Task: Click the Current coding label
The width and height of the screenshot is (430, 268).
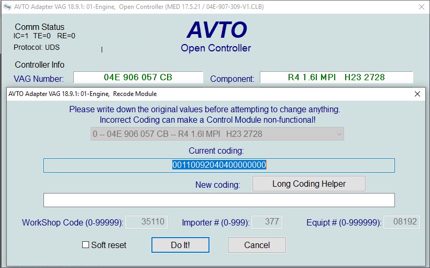Action: click(x=216, y=151)
